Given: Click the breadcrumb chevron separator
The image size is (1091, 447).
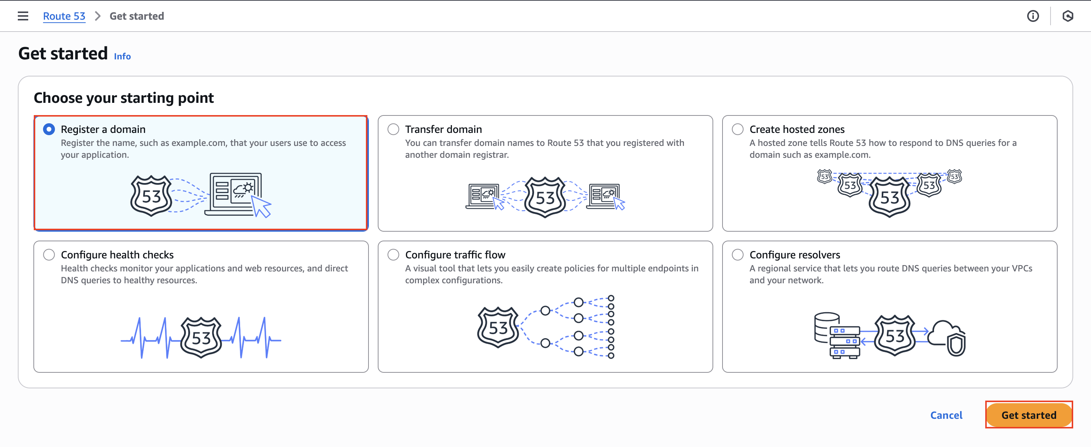Looking at the screenshot, I should click(x=98, y=16).
